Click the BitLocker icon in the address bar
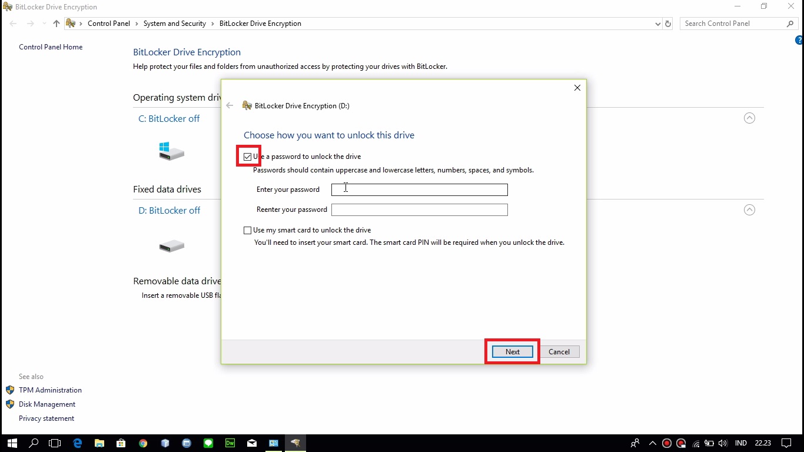The width and height of the screenshot is (804, 452). tap(71, 24)
